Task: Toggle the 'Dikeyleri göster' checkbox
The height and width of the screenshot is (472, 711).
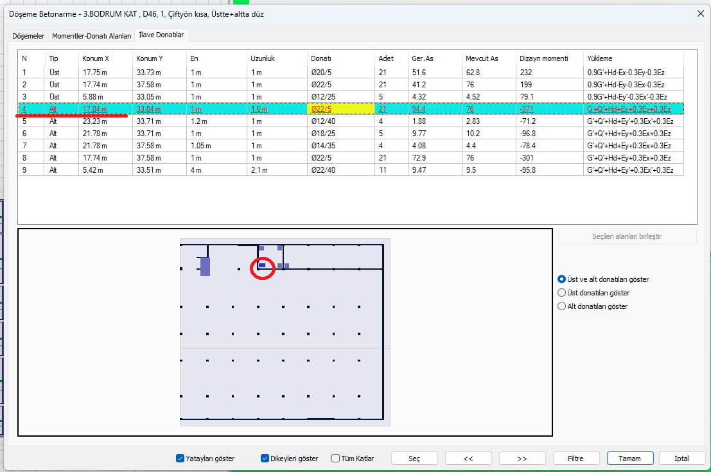Action: (265, 459)
